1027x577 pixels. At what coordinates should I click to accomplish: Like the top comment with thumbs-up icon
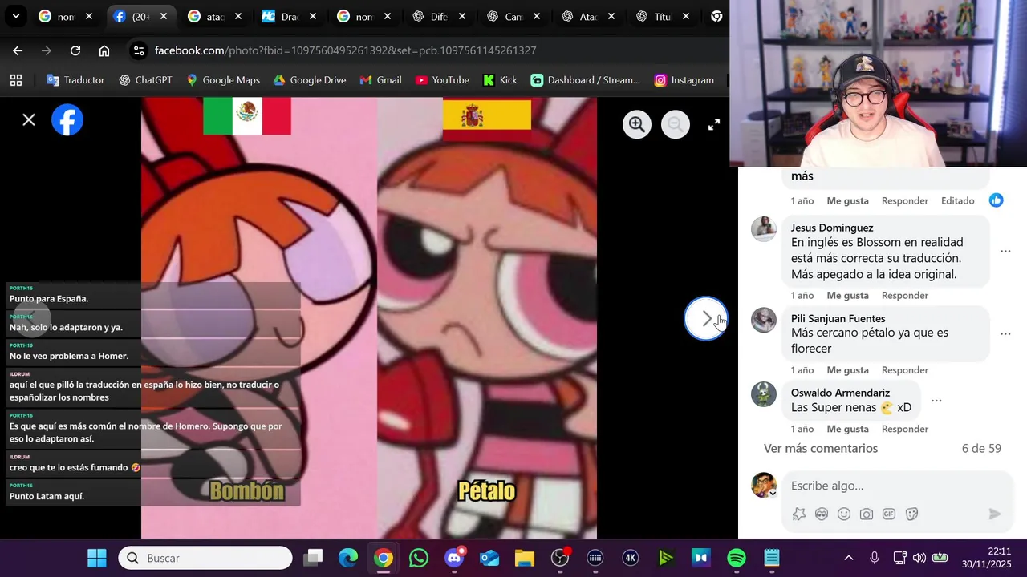(996, 200)
